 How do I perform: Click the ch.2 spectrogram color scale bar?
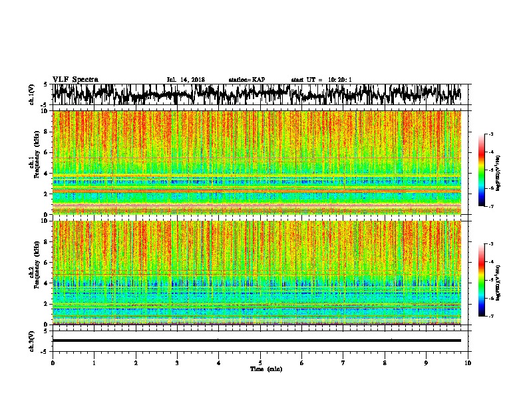[x=481, y=280]
